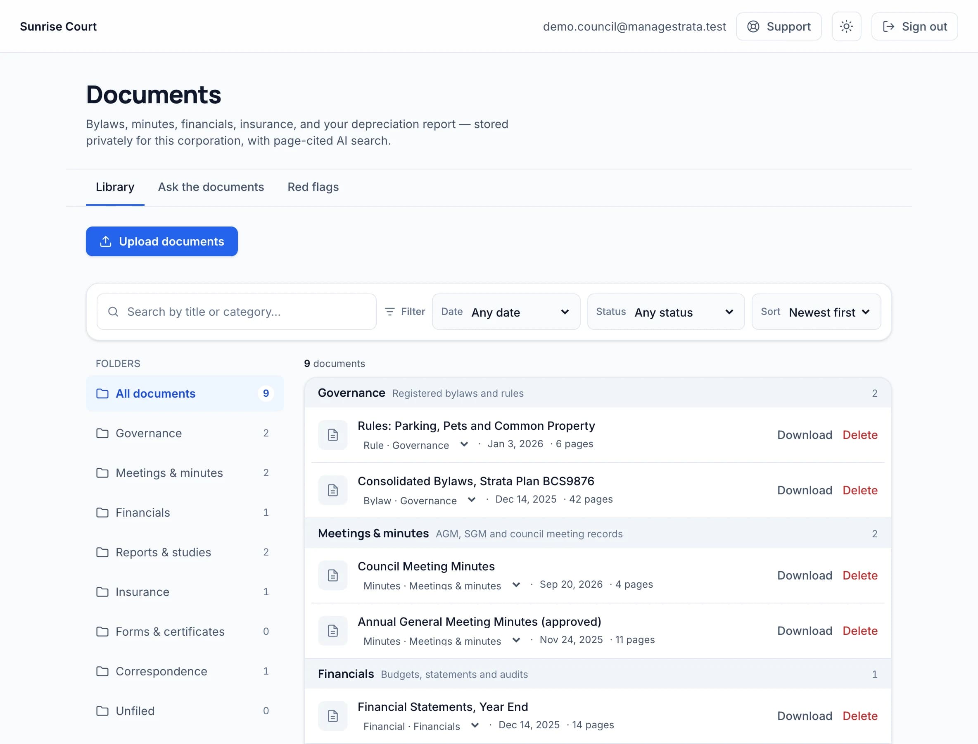This screenshot has width=978, height=744.
Task: Expand category chevron for Rules: Parking, Pets document
Action: pyautogui.click(x=464, y=444)
